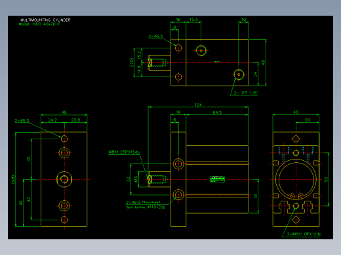
Task: Click the '23.8' dimension in the left view
Action: pyautogui.click(x=75, y=120)
